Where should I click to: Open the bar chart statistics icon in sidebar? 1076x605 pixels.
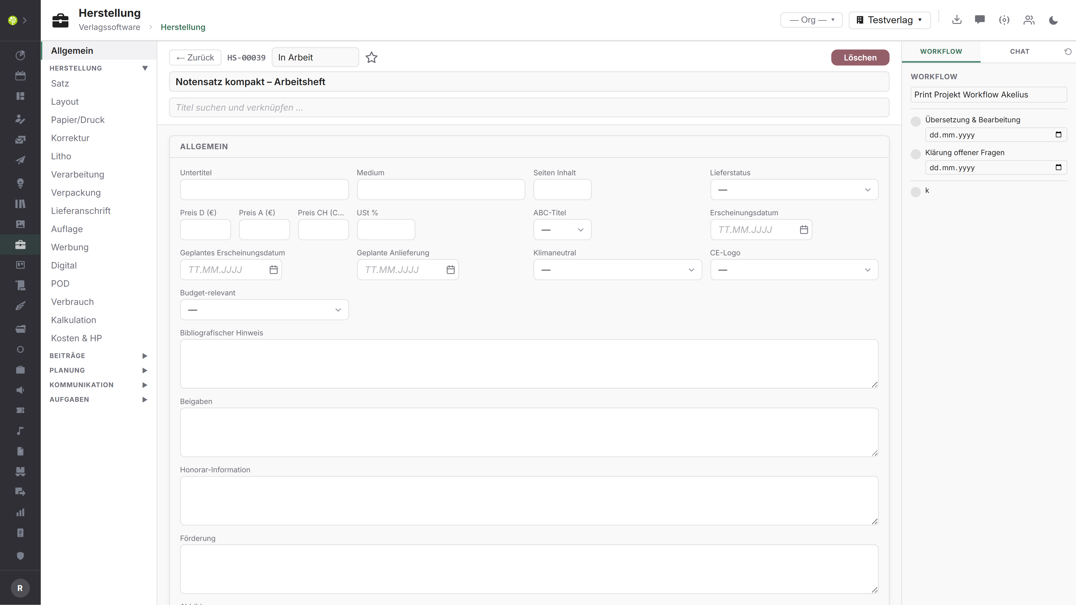[20, 512]
